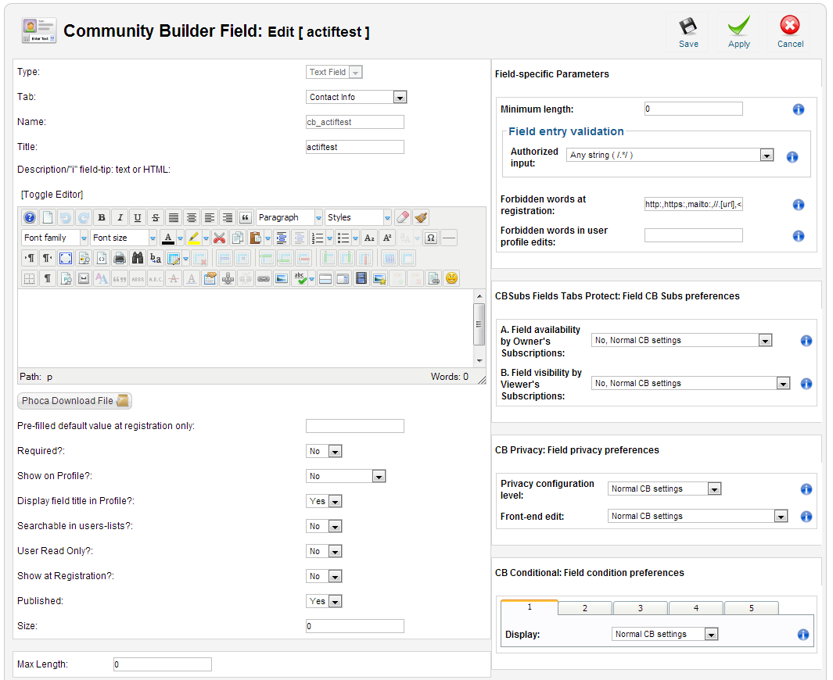Click the [Toggle Editor] link
Viewport: 833px width, 680px height.
coord(52,195)
